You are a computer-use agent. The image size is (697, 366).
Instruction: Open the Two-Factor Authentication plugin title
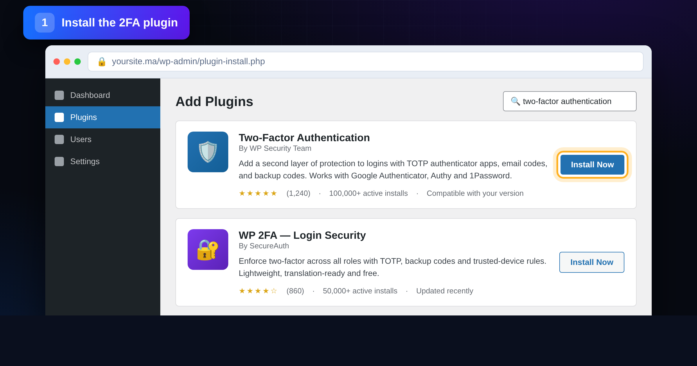(304, 138)
